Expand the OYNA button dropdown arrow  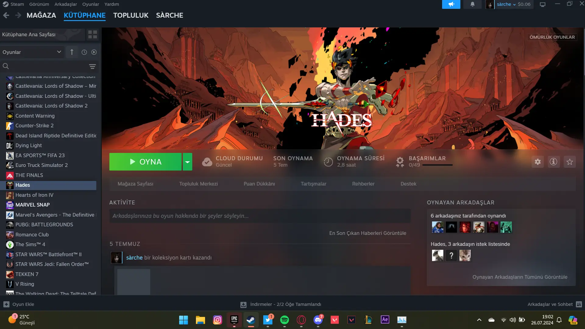[x=187, y=162]
